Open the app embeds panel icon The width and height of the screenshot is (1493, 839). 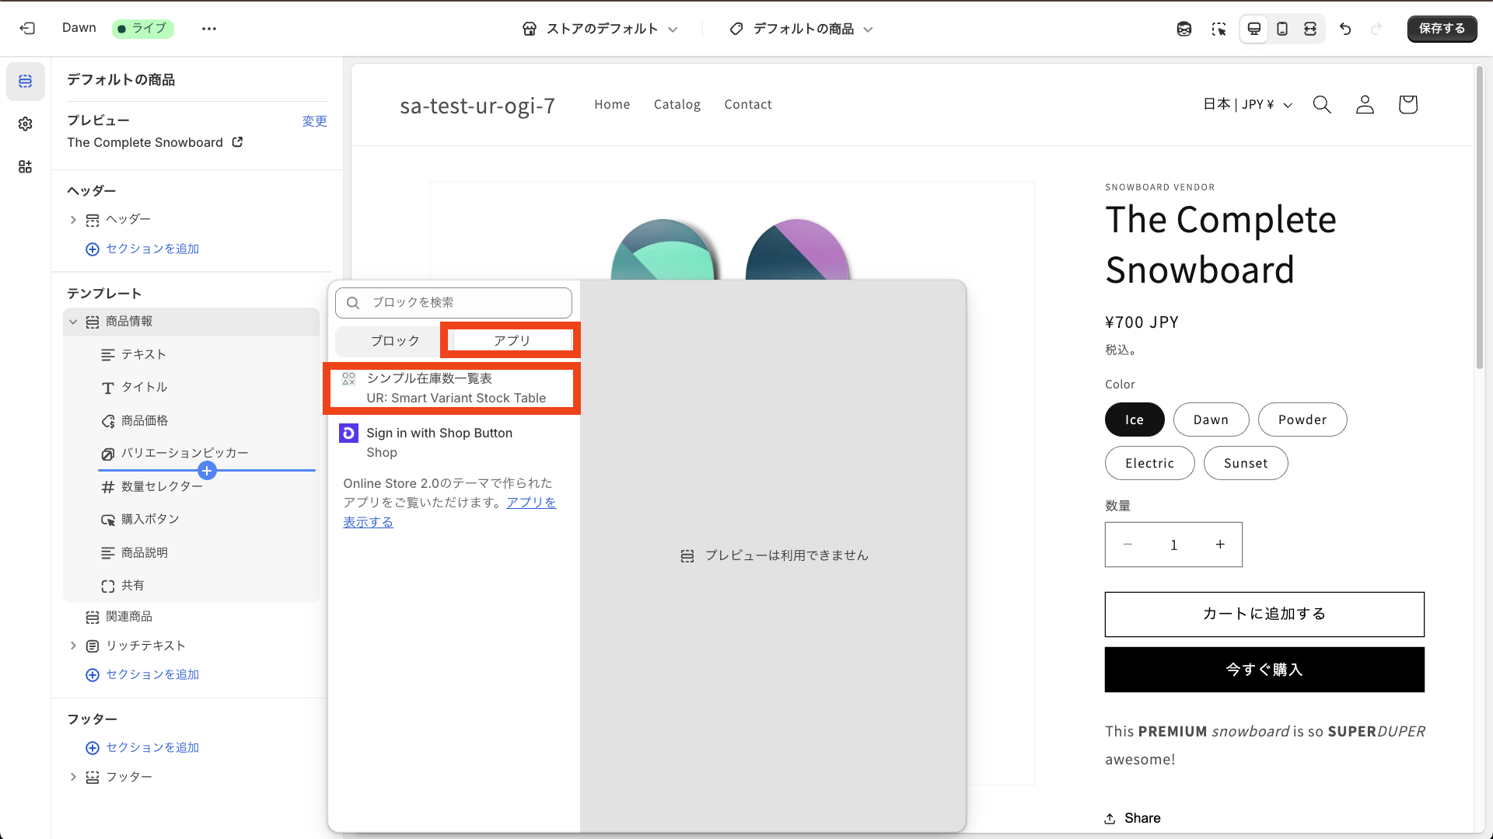pyautogui.click(x=26, y=166)
